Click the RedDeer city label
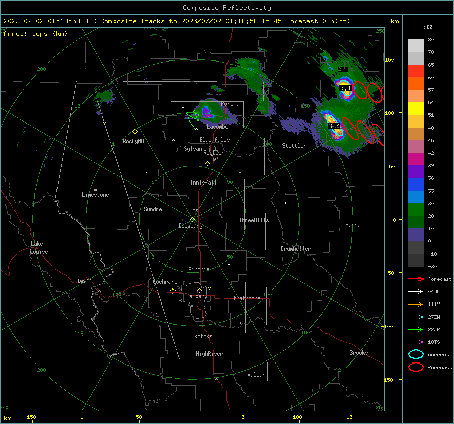This screenshot has width=454, height=424. pos(214,153)
